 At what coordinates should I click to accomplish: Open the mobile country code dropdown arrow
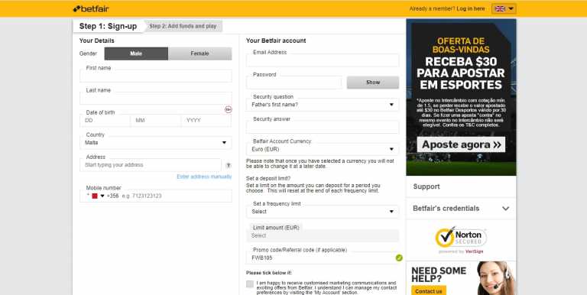(x=102, y=196)
